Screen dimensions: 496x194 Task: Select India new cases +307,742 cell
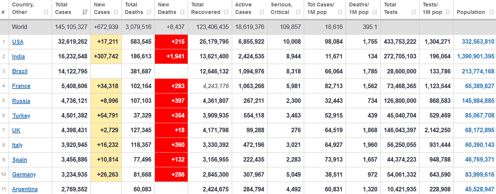[x=106, y=57]
